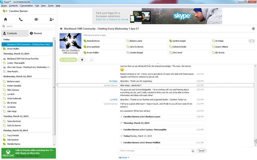Open the Help menu
257x160 pixels.
point(58,5)
